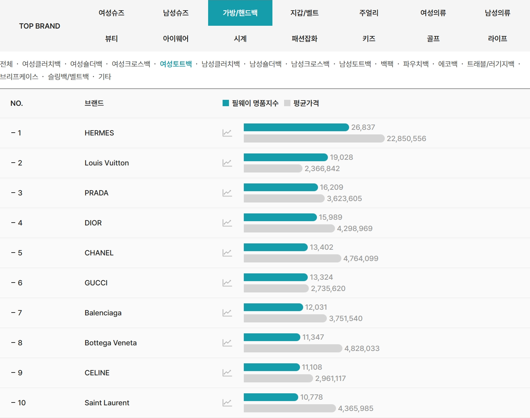This screenshot has width=530, height=418.
Task: Filter by 여성크로스백 subcategory
Action: tap(131, 64)
